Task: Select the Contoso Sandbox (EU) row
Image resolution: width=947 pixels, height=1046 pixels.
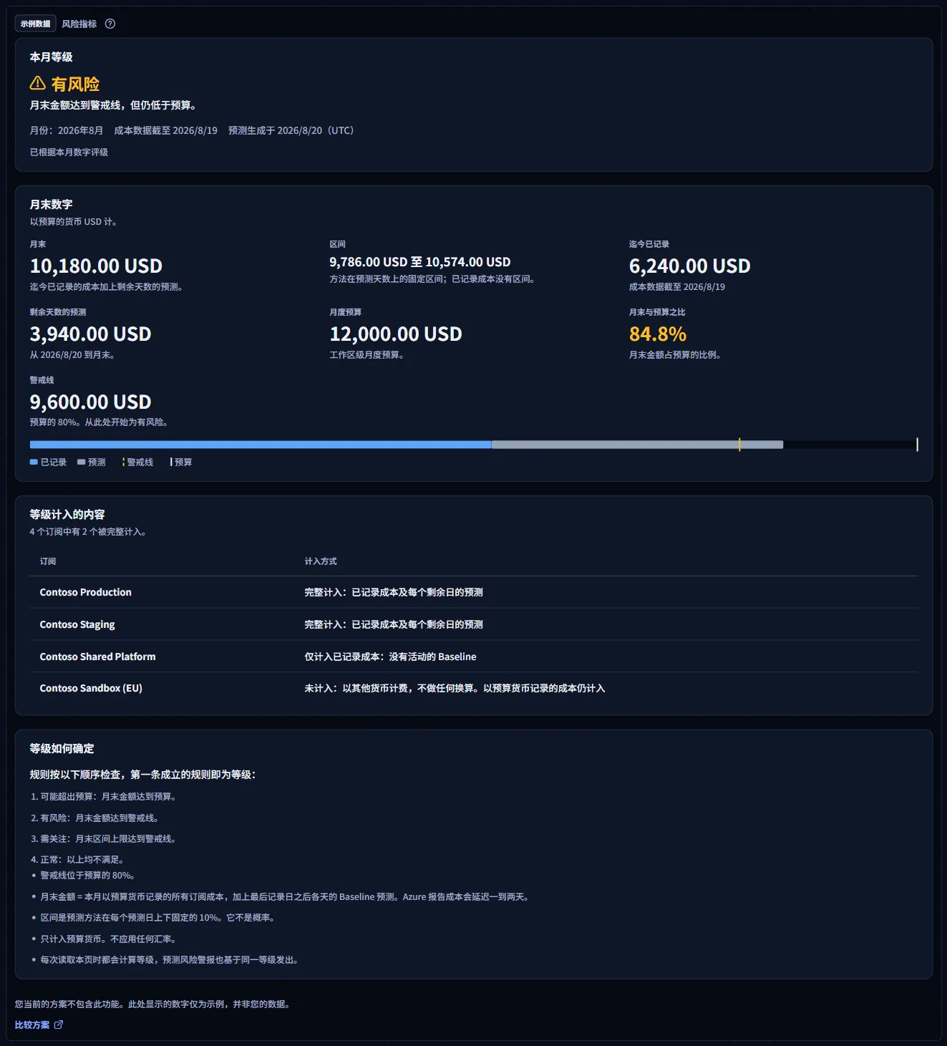Action: [474, 688]
